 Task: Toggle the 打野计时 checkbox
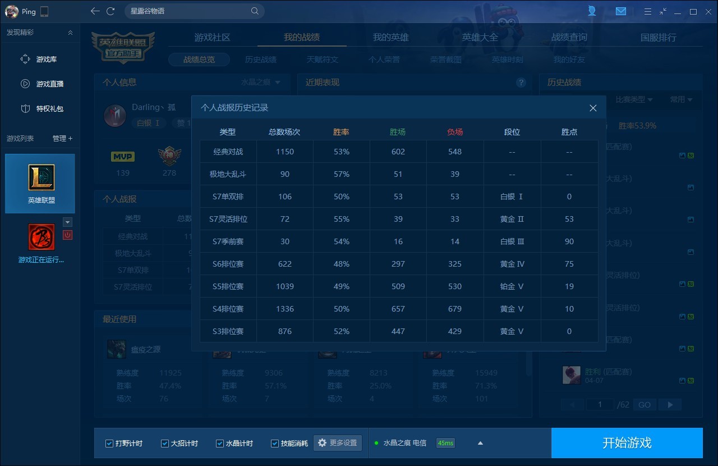point(109,444)
